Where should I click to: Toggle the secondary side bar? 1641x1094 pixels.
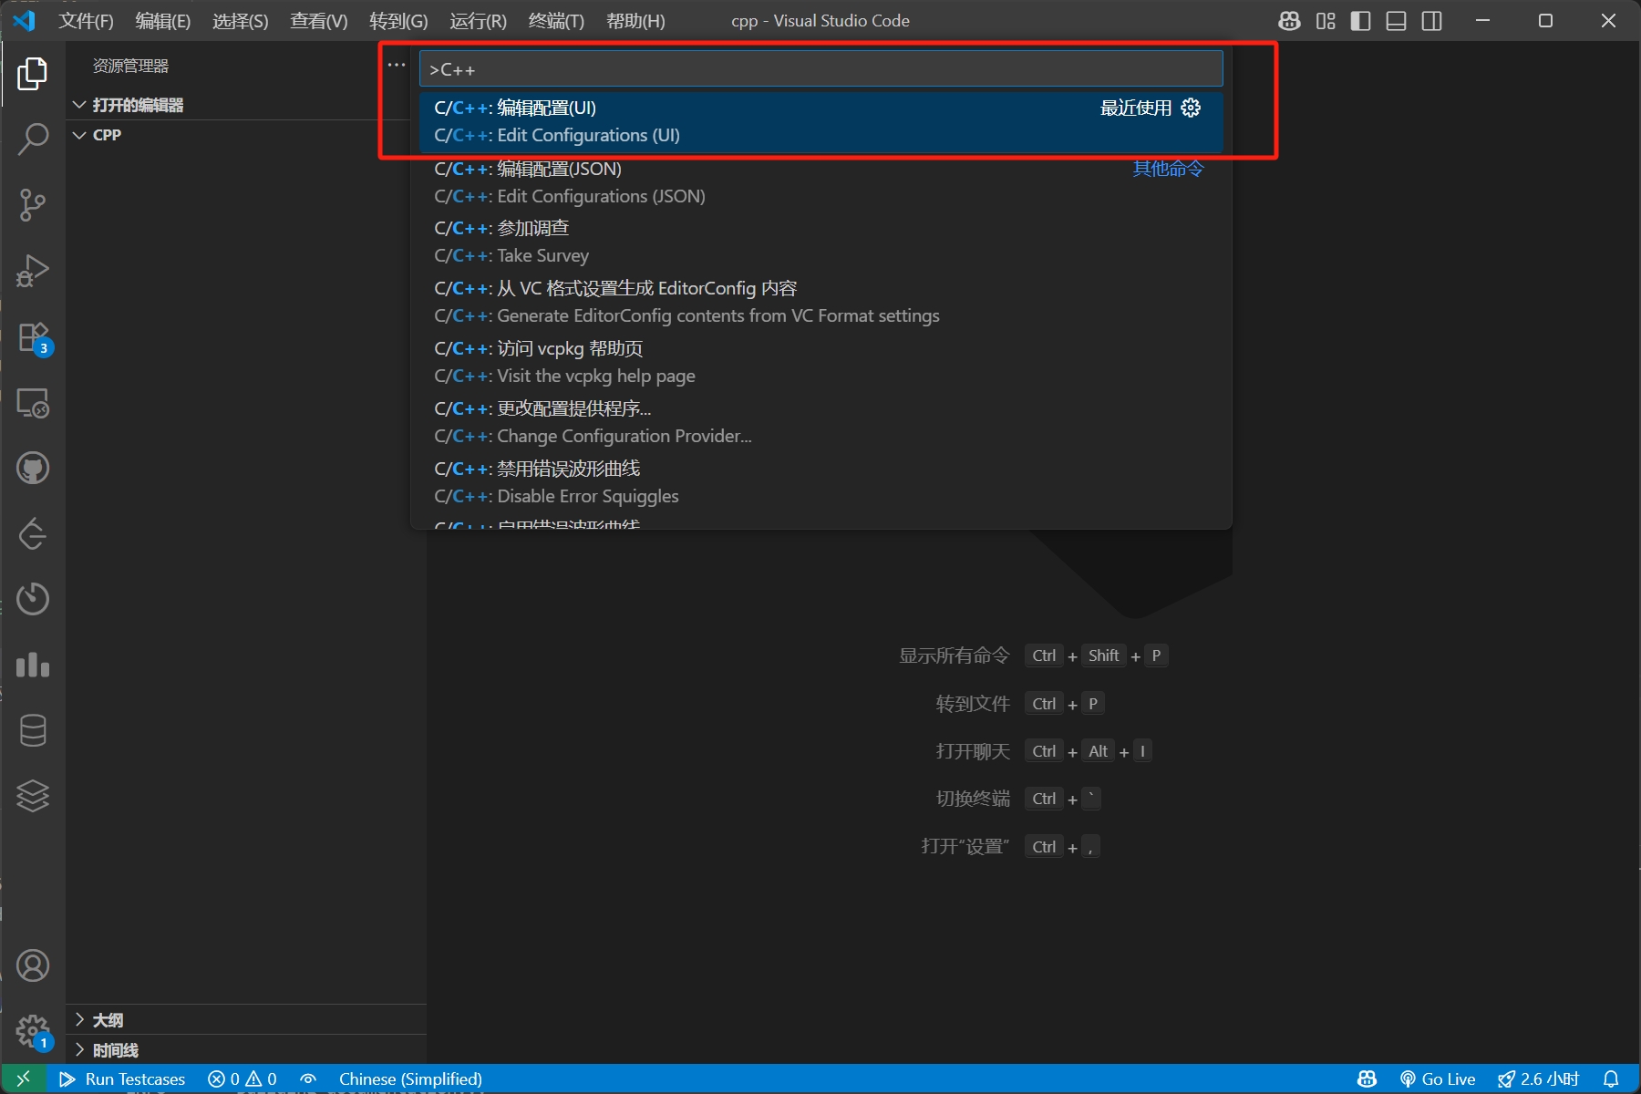[1431, 20]
